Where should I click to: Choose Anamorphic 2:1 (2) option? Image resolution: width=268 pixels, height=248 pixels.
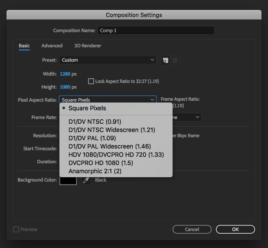tap(95, 171)
